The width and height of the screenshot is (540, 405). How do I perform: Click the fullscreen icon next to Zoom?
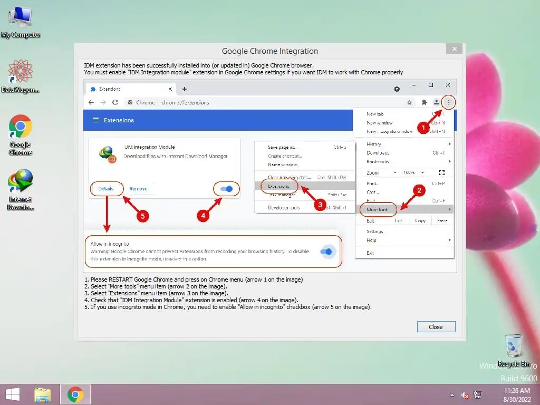click(x=442, y=172)
